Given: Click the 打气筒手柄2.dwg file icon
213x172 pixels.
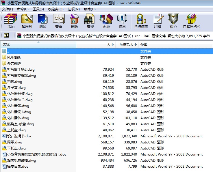Looking at the screenshot, I should 4,69.
